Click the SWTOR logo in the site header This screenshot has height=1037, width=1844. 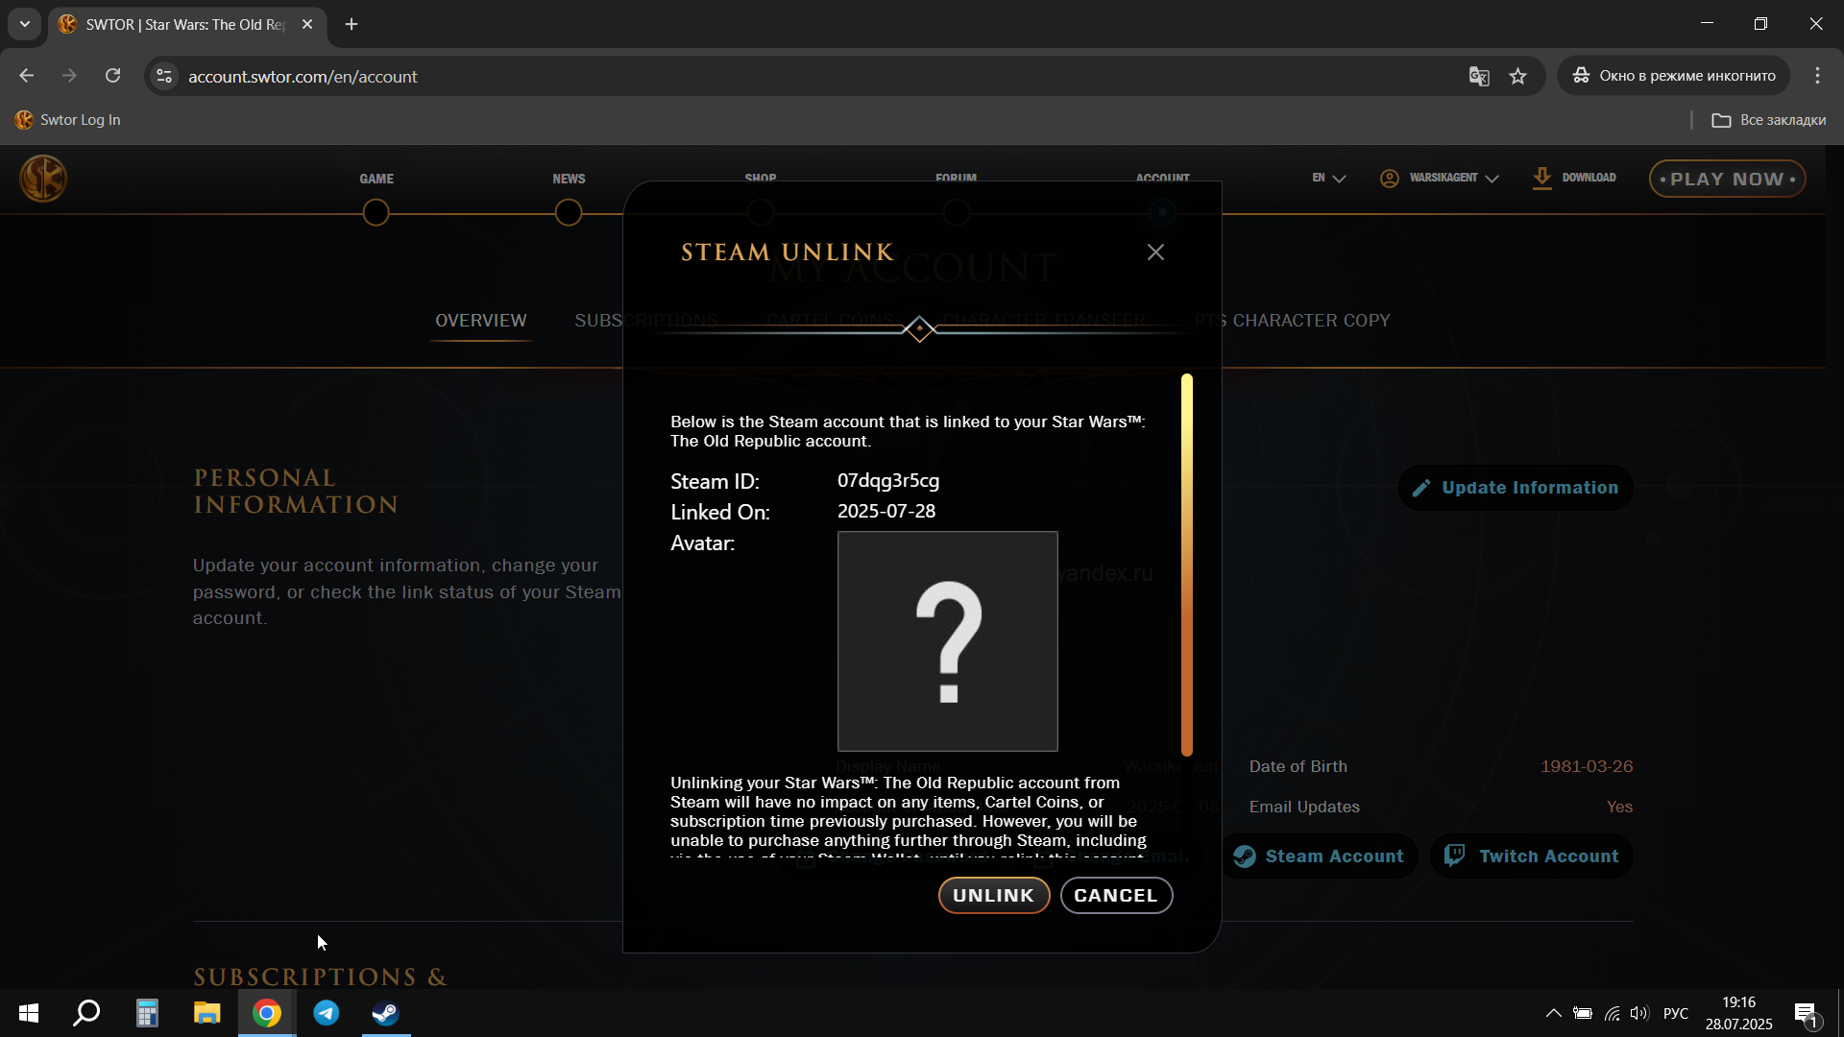[x=43, y=179]
